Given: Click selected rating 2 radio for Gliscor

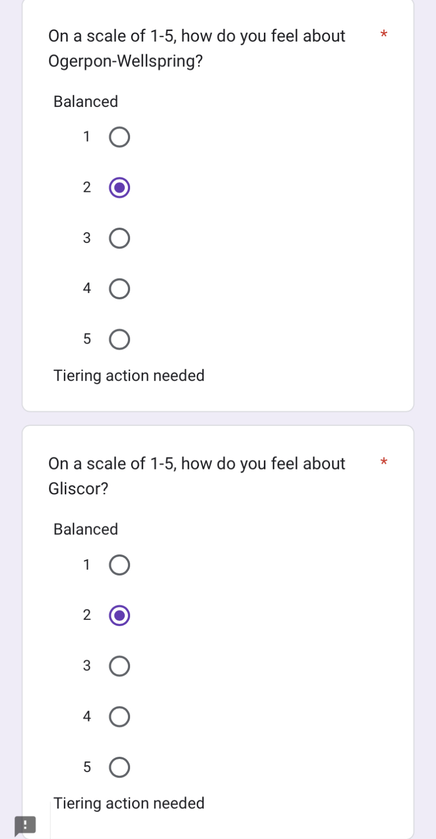Looking at the screenshot, I should click(x=120, y=616).
